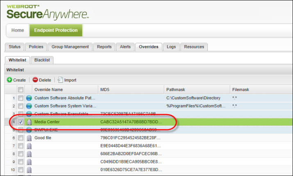Open the Policies tab
The width and height of the screenshot is (293, 176).
coord(36,47)
